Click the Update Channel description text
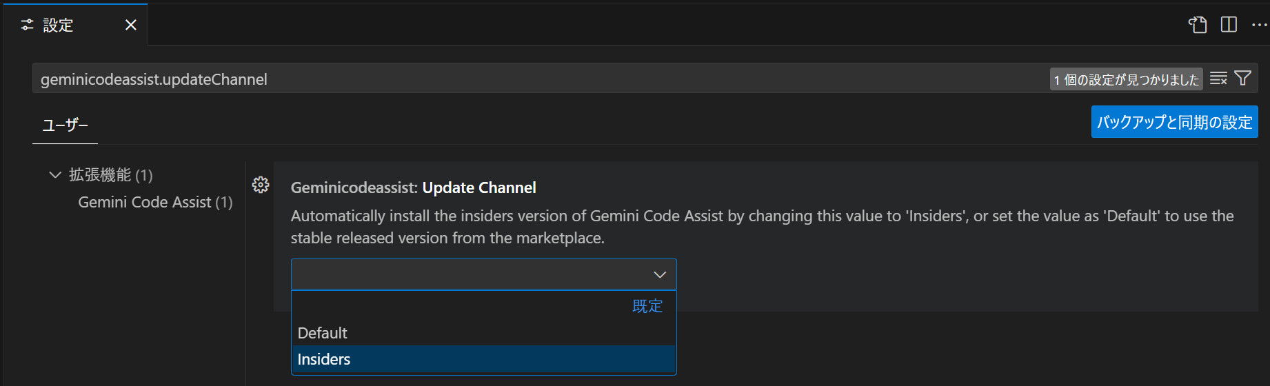Screen dimensions: 1270x386 coord(763,227)
